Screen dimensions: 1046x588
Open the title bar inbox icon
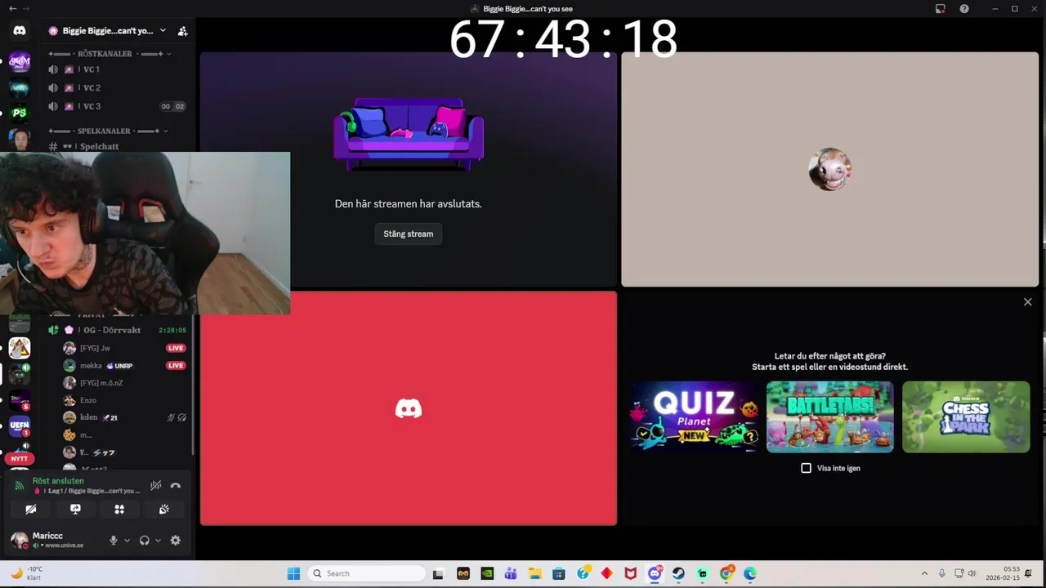coord(941,8)
